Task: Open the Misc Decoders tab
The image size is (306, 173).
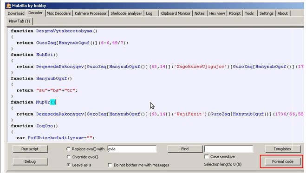Action: pyautogui.click(x=59, y=13)
